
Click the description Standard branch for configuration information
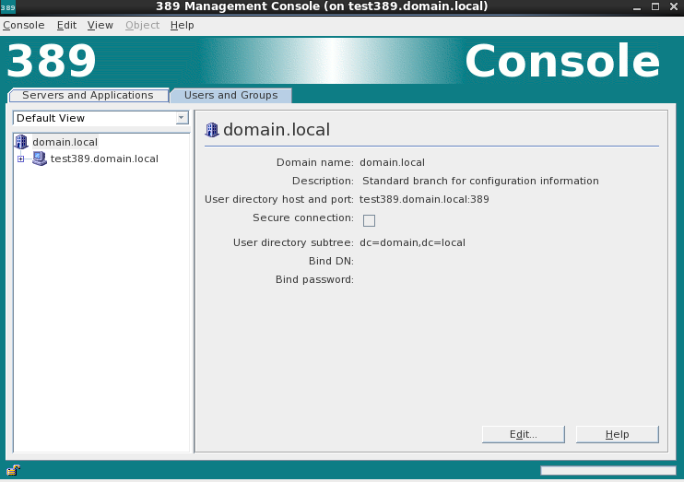coord(480,181)
